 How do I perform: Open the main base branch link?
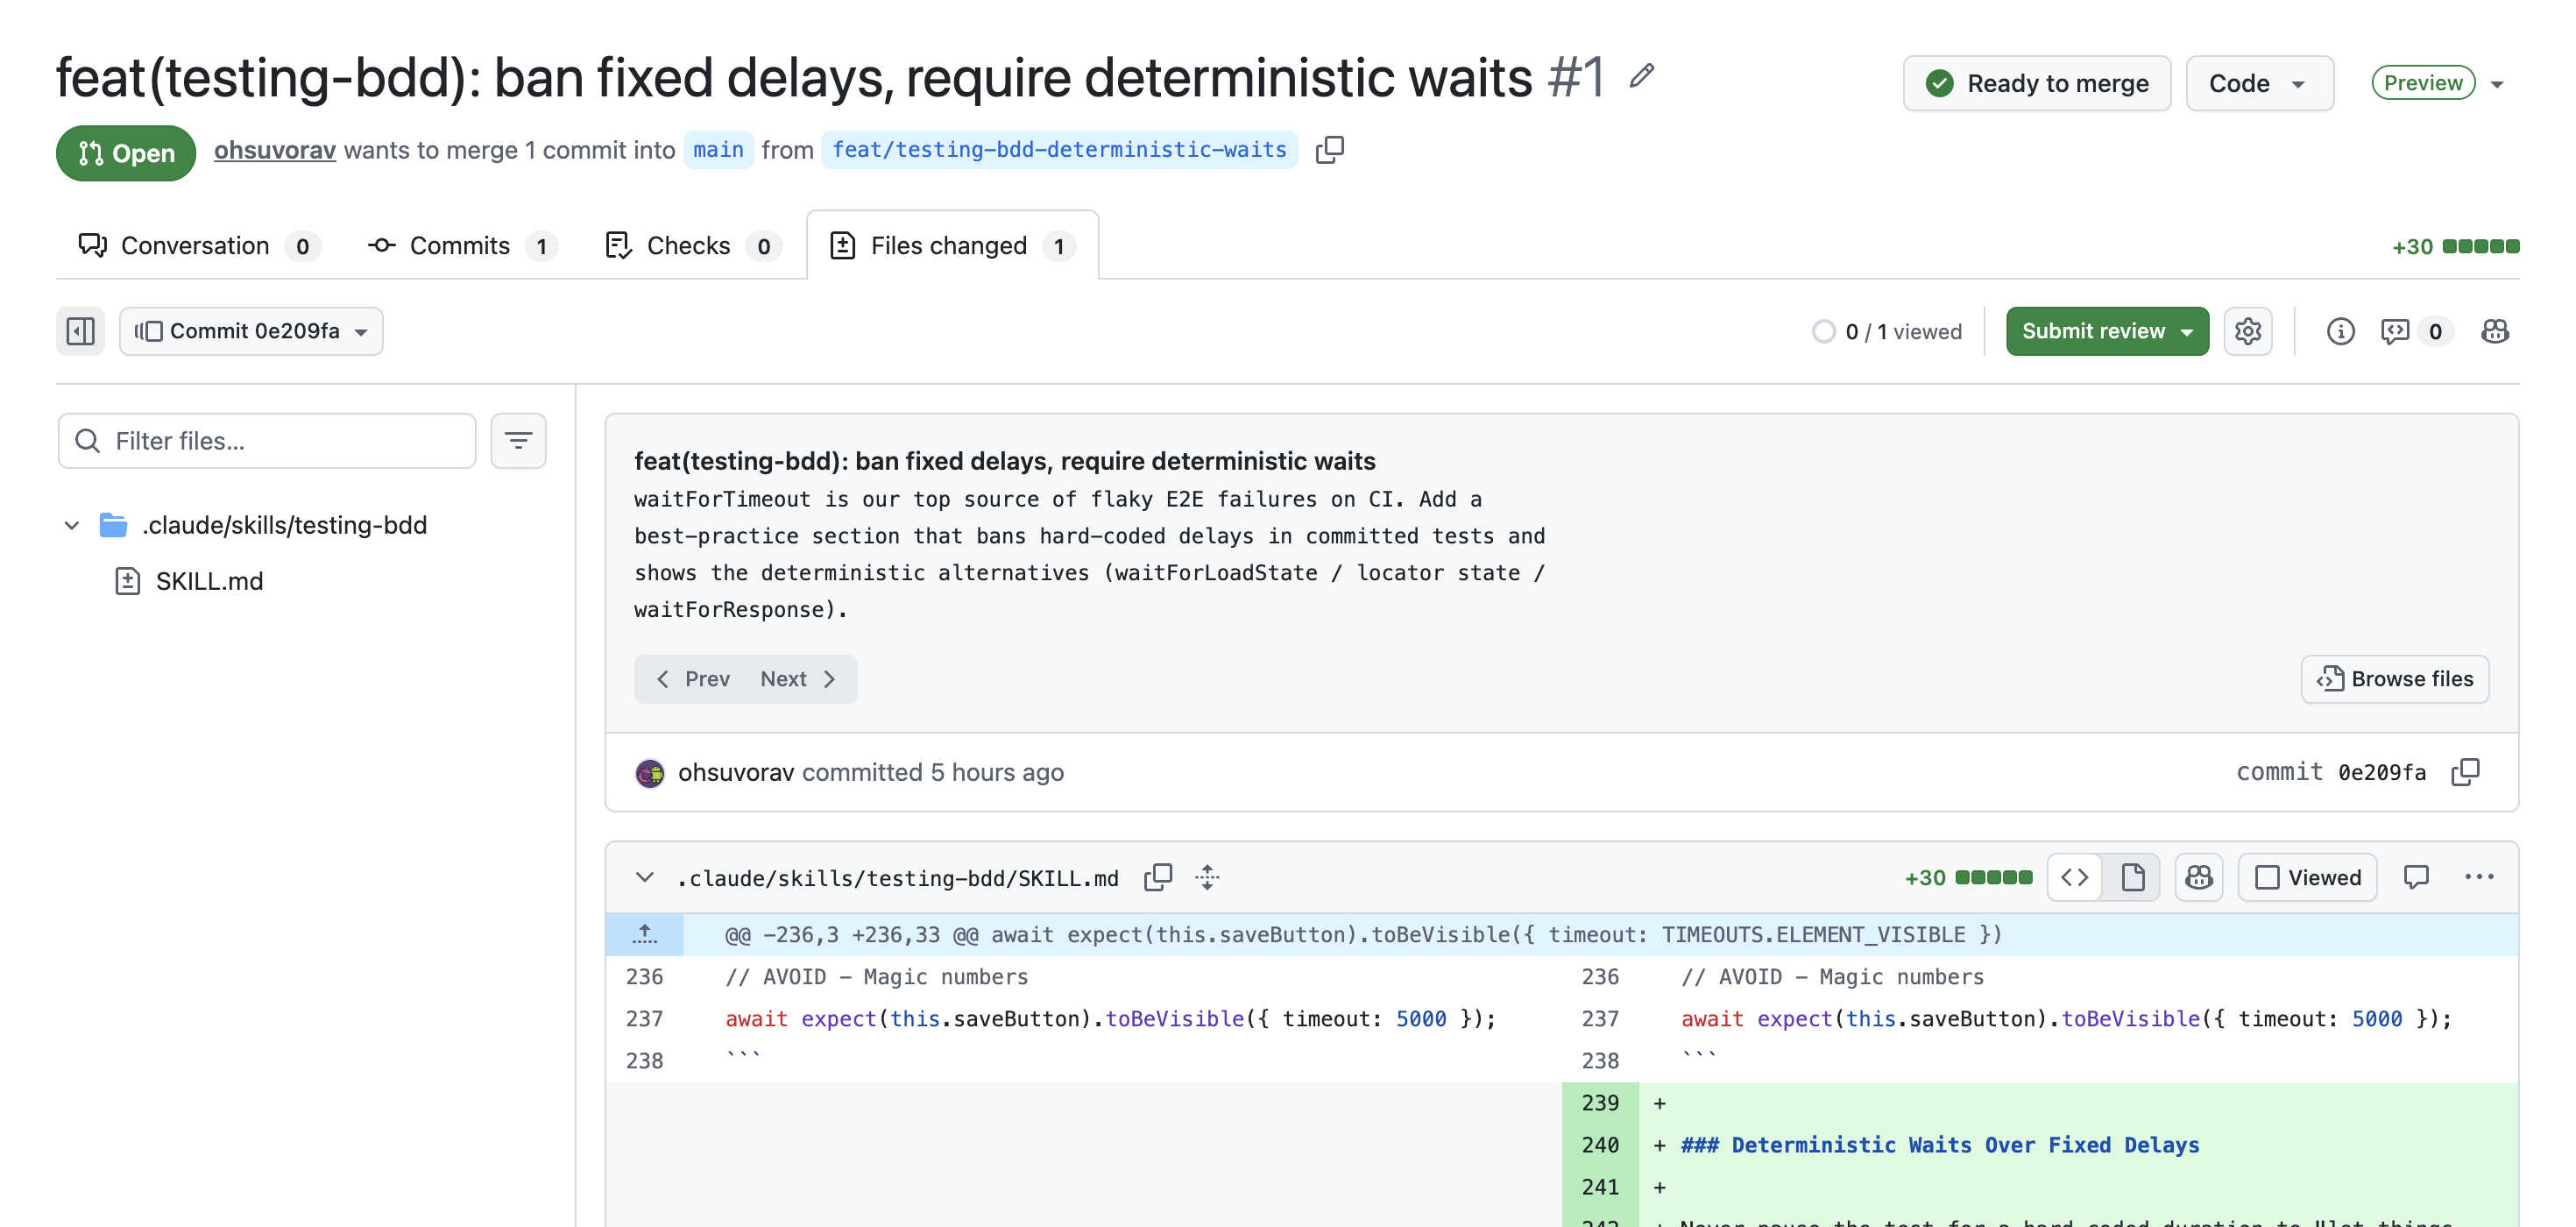coord(718,150)
